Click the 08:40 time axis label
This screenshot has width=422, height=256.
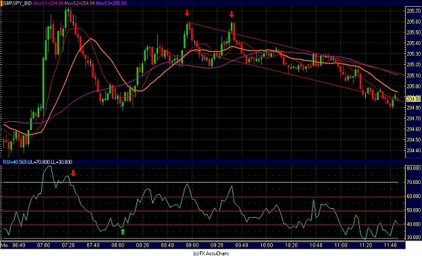point(167,245)
